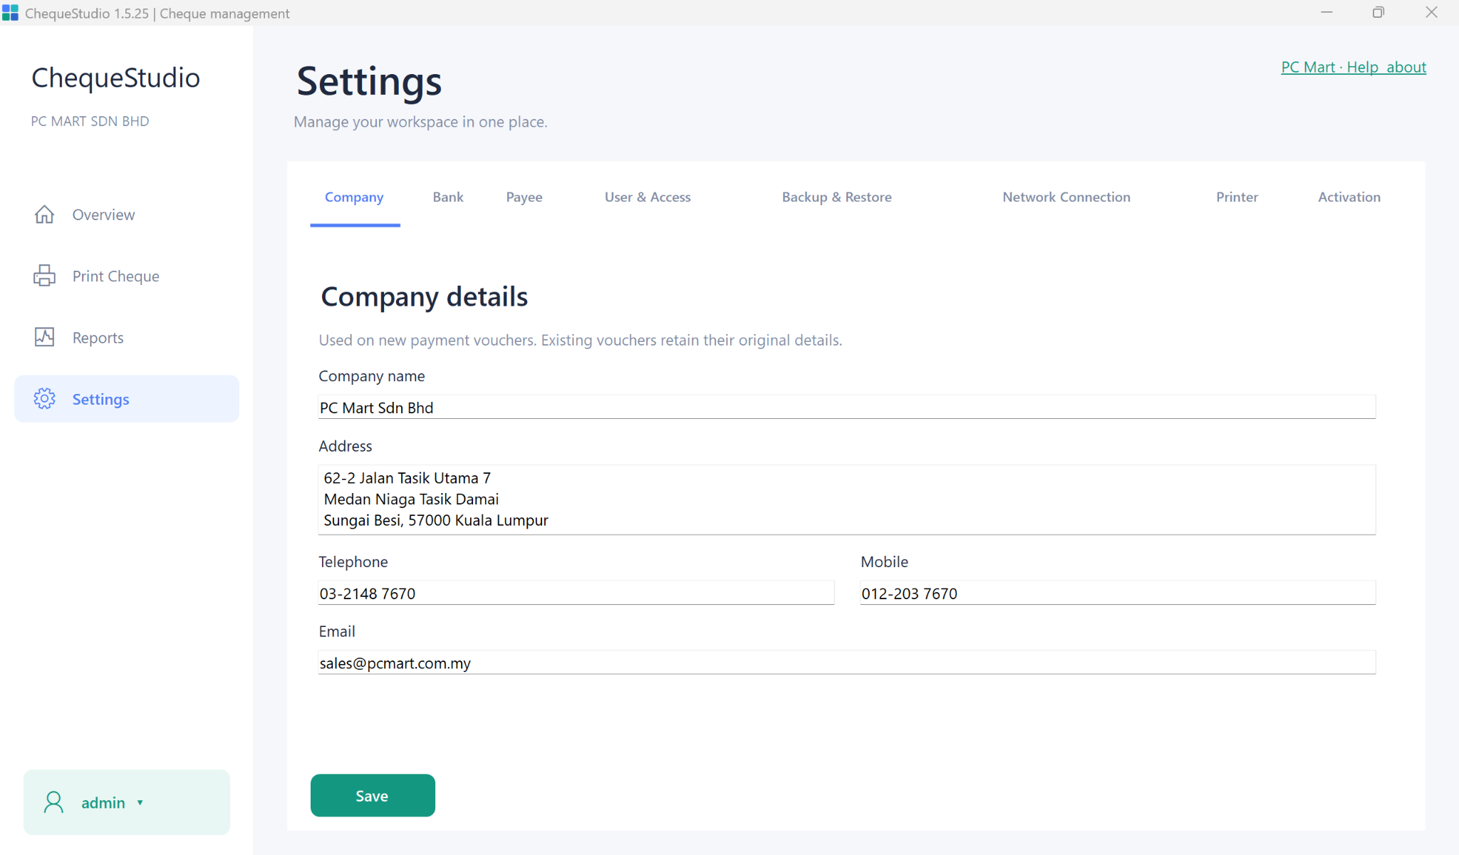Click the 'Manage your workspace in one place.' subtitle
The height and width of the screenshot is (855, 1459).
click(x=420, y=122)
